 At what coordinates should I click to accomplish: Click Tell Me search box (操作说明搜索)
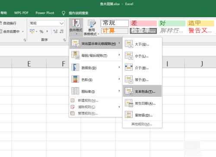[x=79, y=13]
